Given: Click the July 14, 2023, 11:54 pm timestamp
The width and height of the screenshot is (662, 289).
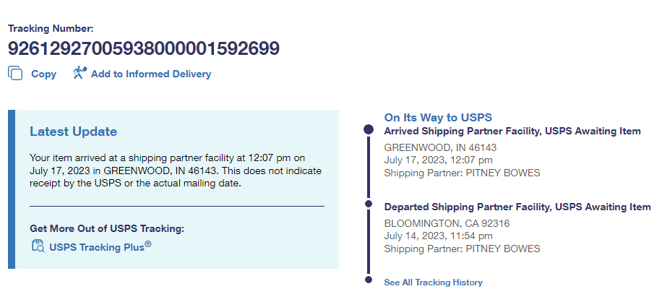Looking at the screenshot, I should click(438, 236).
